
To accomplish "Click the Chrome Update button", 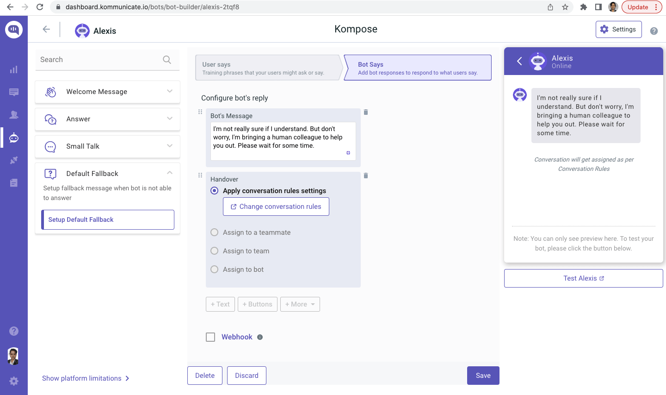I will pos(642,7).
